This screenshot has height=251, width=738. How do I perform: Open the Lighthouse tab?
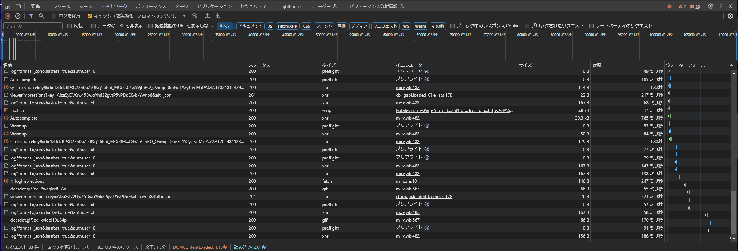[290, 7]
